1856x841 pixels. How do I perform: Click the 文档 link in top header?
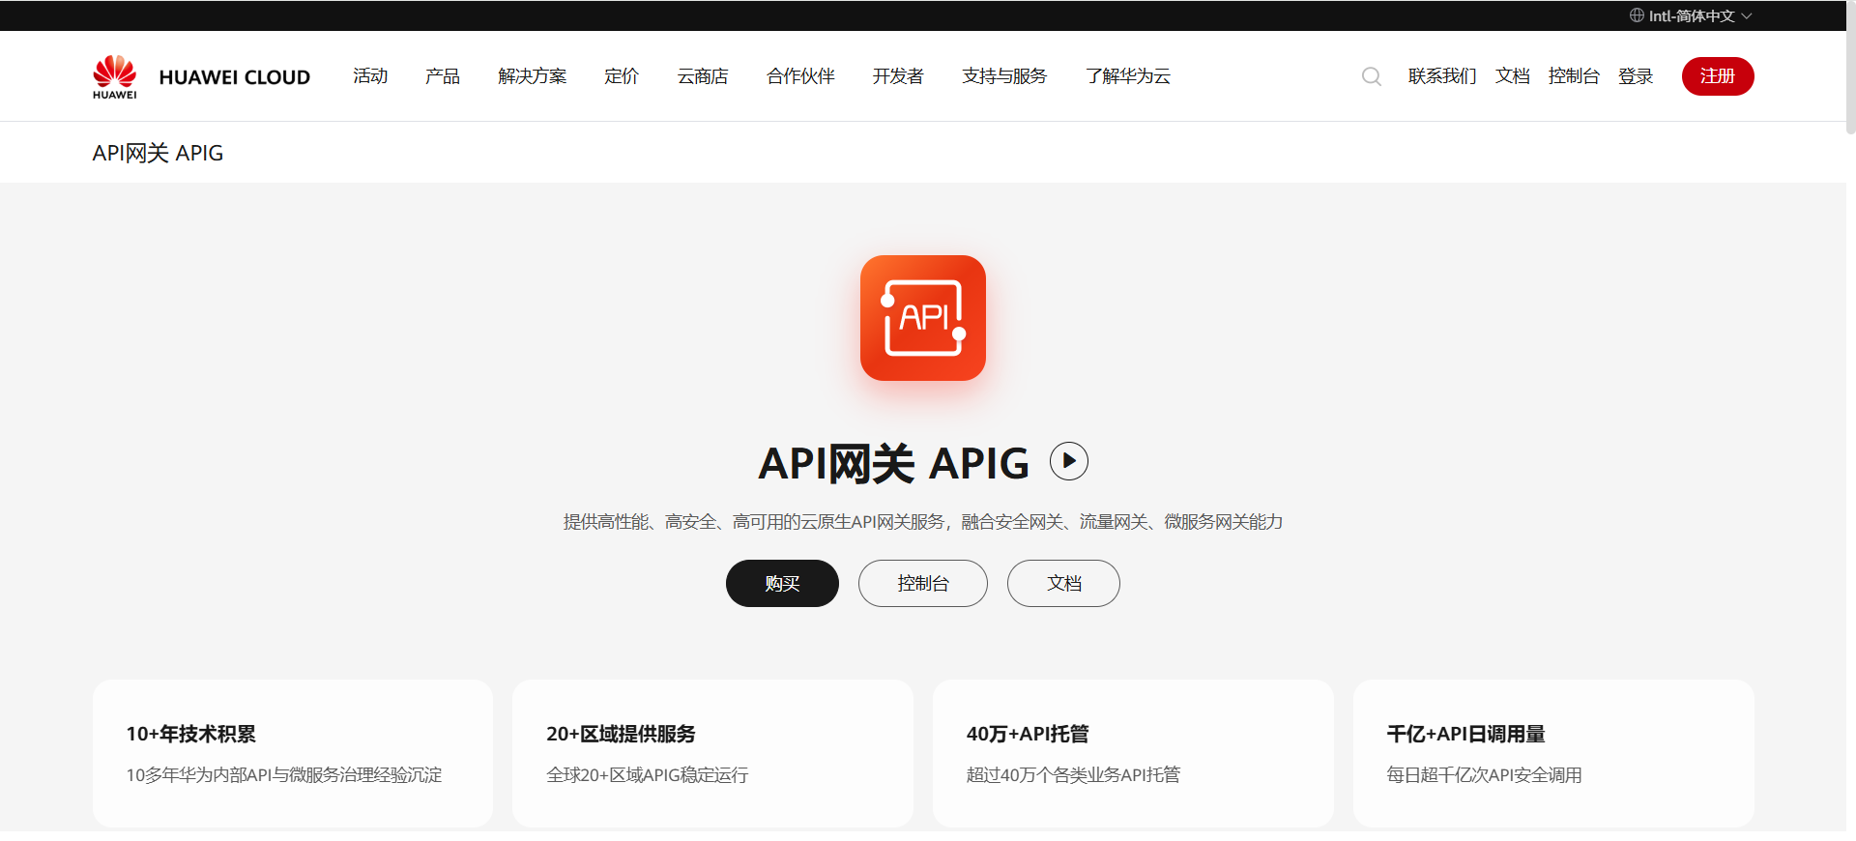(x=1513, y=76)
